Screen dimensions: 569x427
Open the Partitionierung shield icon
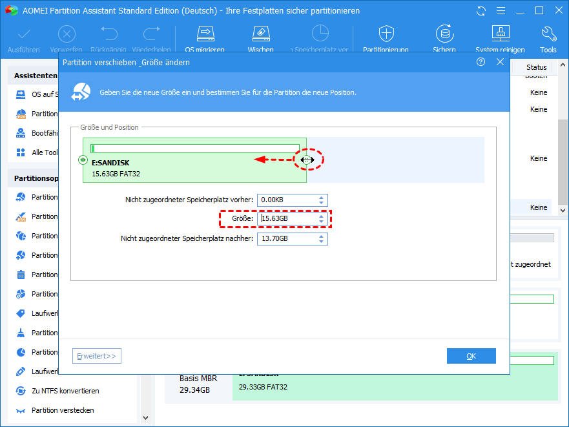(386, 34)
